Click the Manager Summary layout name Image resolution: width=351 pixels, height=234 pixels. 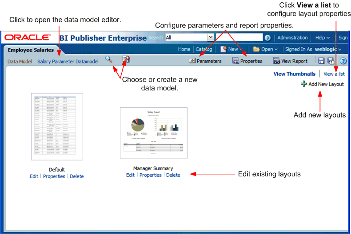tap(153, 168)
